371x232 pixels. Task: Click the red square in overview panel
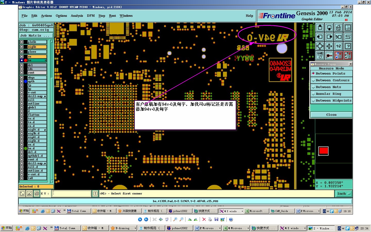tap(323, 151)
